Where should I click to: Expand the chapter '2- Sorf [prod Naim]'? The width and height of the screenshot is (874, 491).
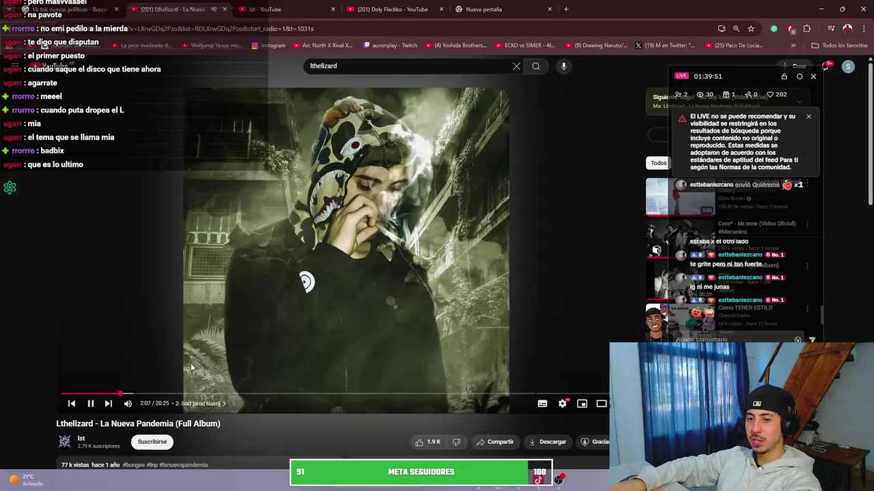[200, 404]
